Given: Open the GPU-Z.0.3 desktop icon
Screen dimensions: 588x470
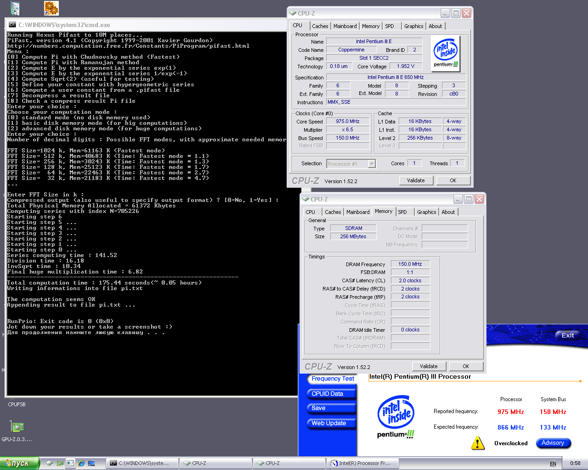Looking at the screenshot, I should [17, 427].
